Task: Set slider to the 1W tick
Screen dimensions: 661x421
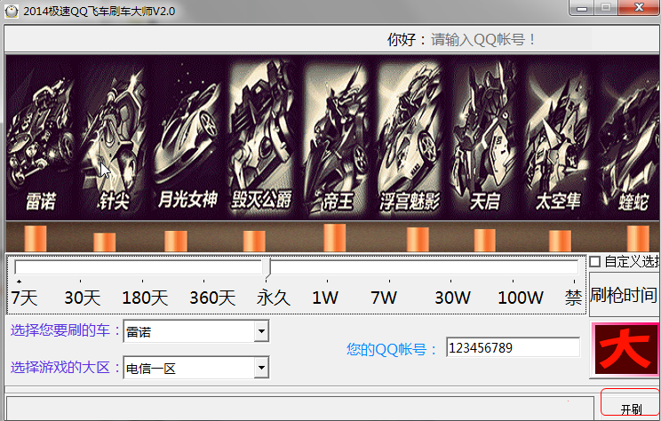Action: [x=328, y=281]
